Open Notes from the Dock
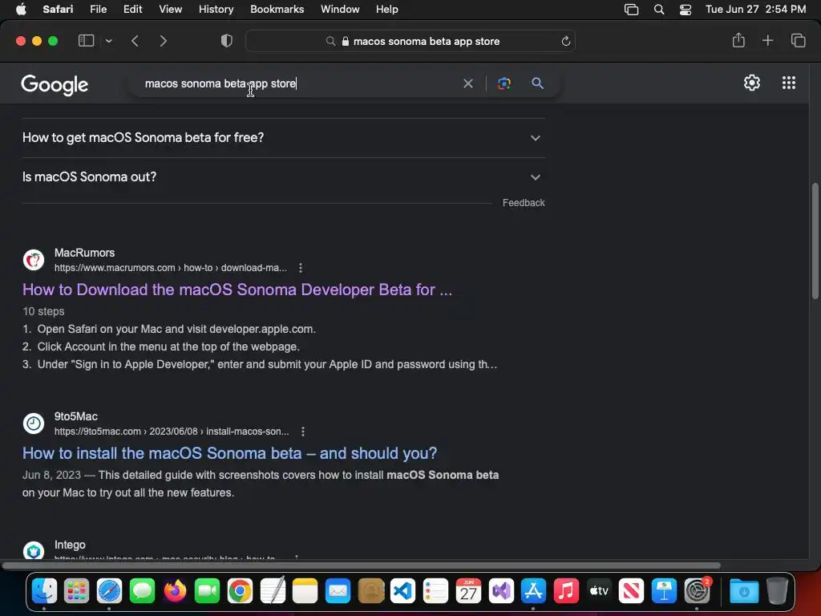The image size is (821, 616). point(305,591)
